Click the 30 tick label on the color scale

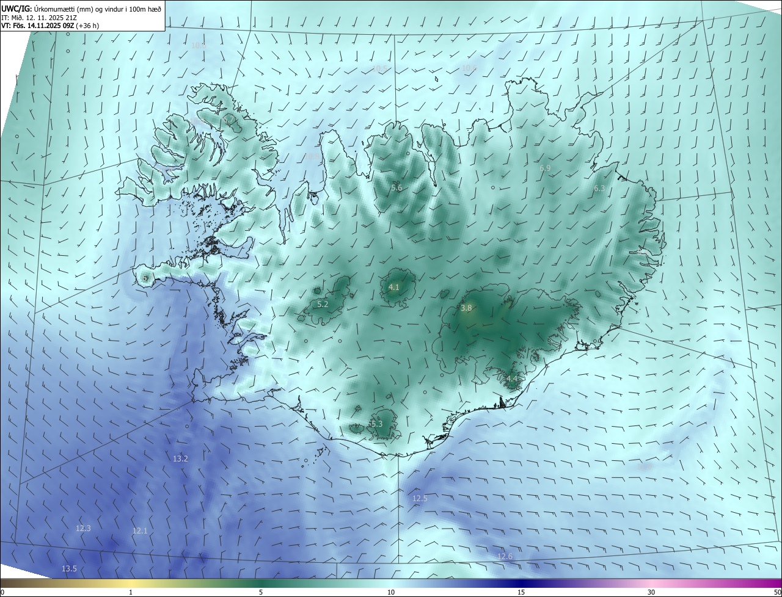(651, 592)
